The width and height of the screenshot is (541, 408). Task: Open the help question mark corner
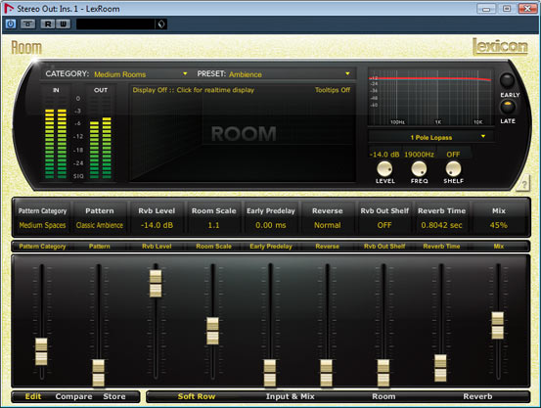(523, 184)
